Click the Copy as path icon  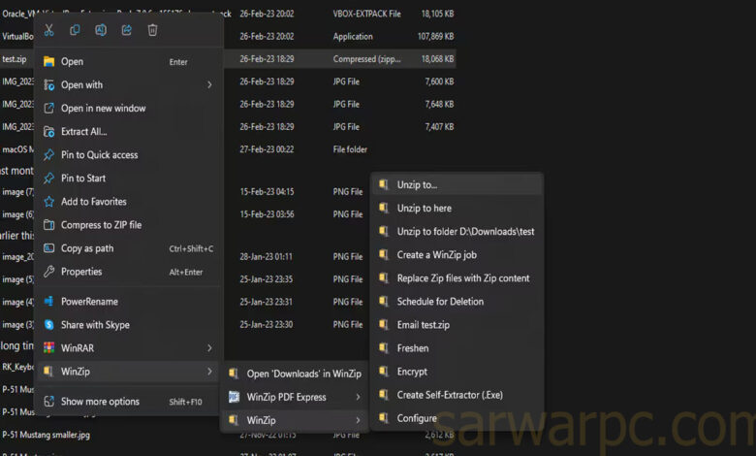tap(48, 248)
